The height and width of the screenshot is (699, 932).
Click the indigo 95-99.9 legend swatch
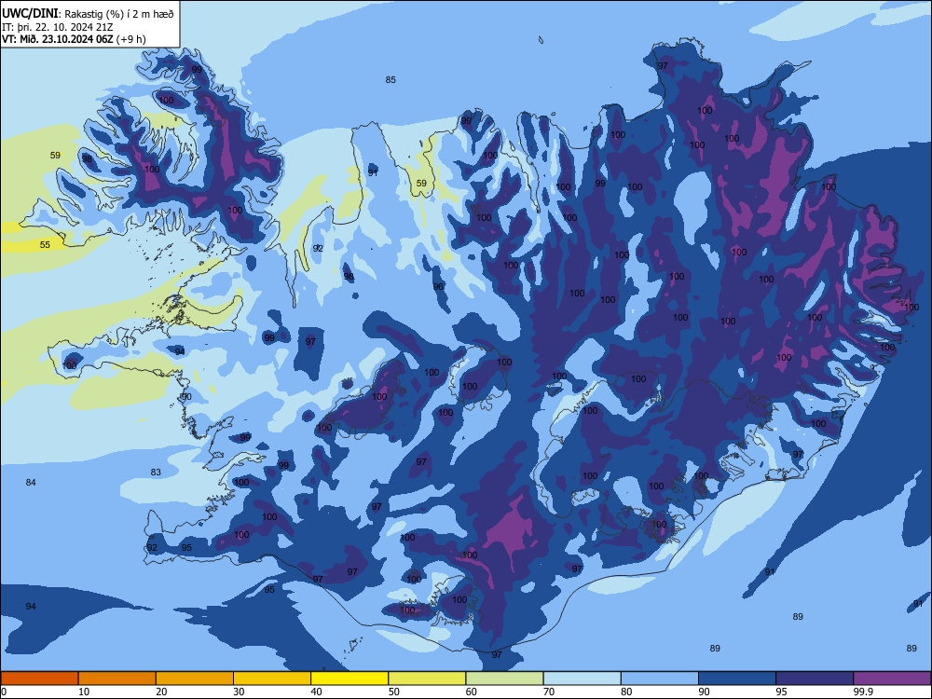[x=815, y=678]
